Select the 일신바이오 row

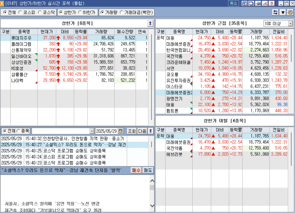(x=74, y=56)
